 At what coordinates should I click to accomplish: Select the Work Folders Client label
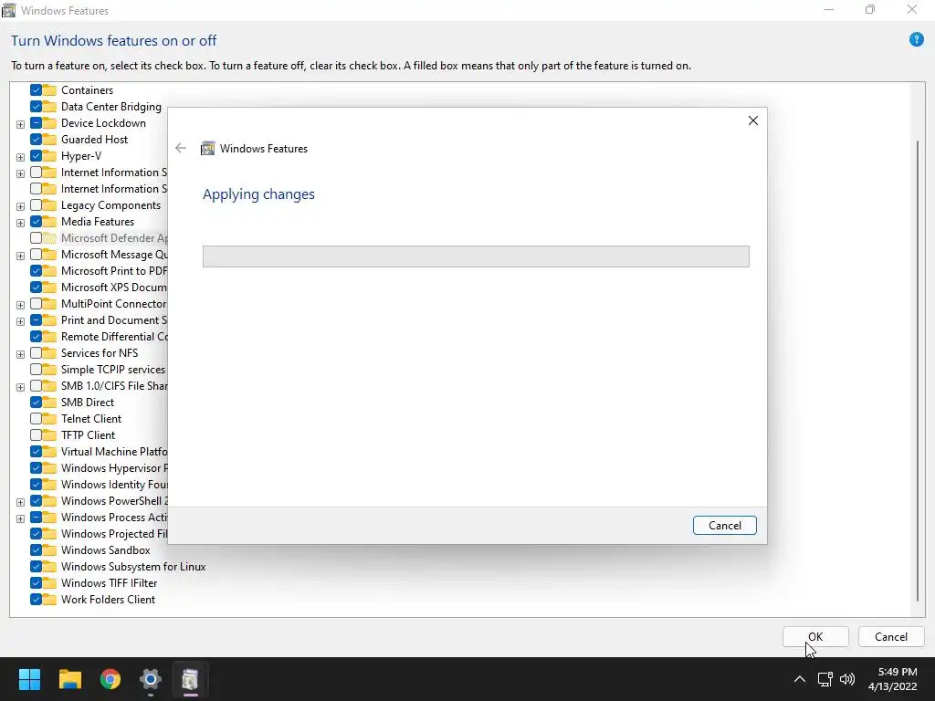108,600
